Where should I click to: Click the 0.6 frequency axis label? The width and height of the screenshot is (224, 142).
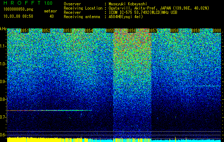(3, 135)
